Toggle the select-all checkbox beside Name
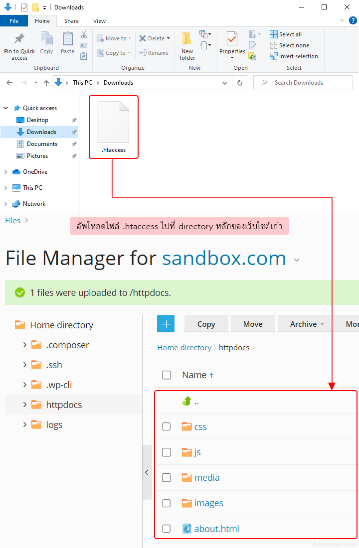Screen dimensions: 359x548 click(167, 375)
